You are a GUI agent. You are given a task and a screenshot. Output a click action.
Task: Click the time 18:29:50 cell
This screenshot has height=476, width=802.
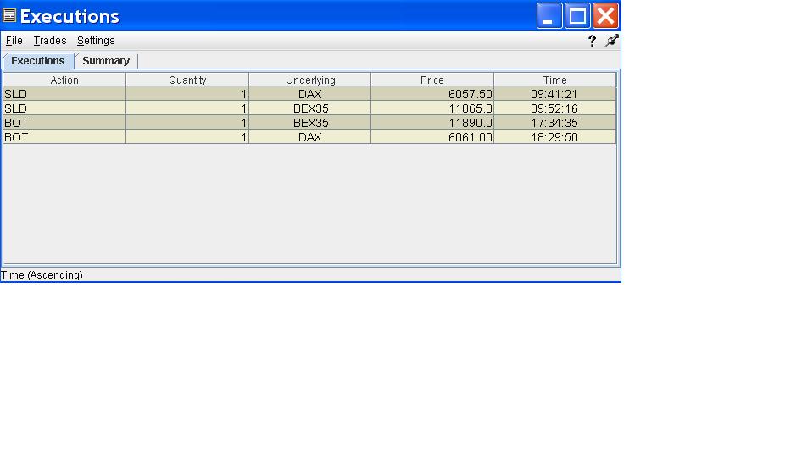point(555,137)
